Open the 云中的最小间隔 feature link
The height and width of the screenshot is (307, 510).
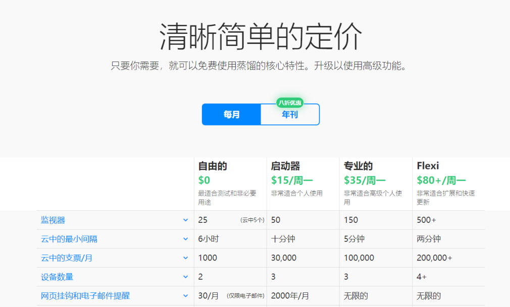point(69,239)
